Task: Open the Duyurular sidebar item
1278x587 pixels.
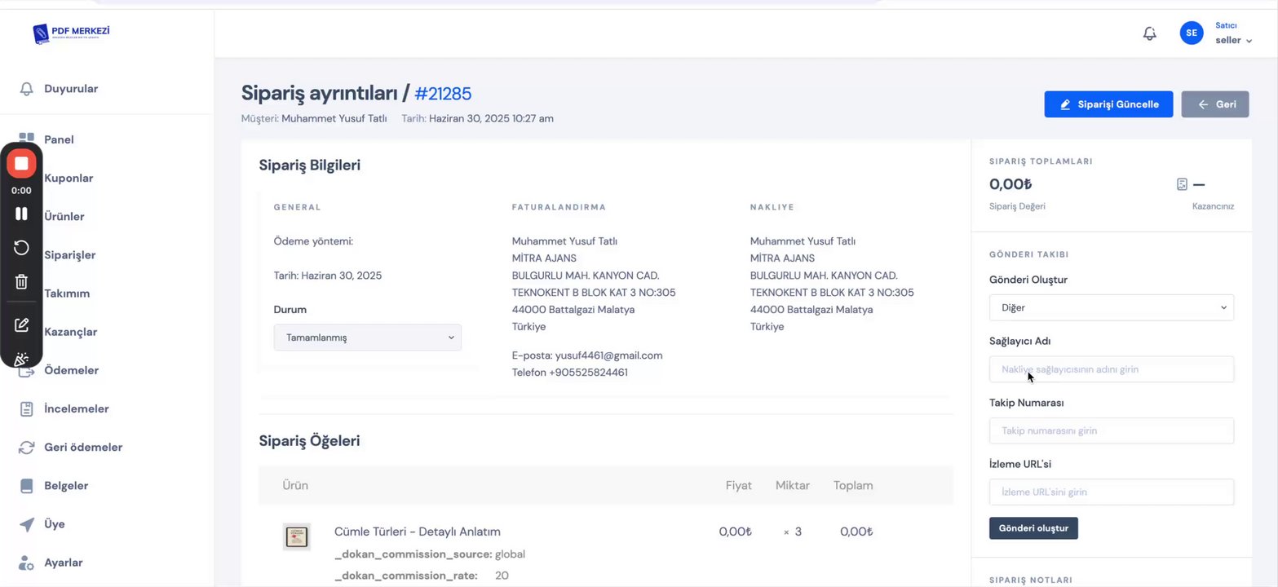Action: click(x=71, y=89)
